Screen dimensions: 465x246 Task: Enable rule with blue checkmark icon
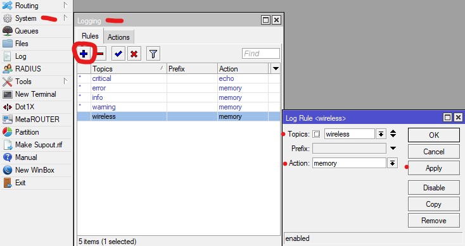pyautogui.click(x=118, y=54)
